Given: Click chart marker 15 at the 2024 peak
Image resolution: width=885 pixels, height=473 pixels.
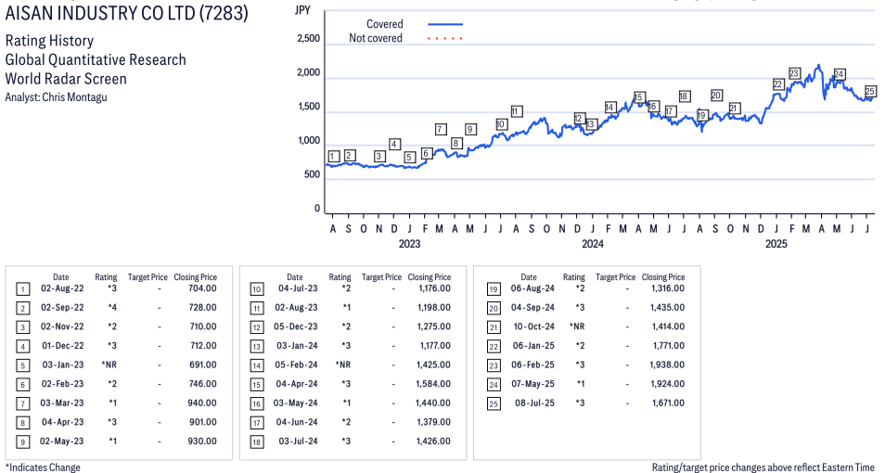Looking at the screenshot, I should 638,97.
